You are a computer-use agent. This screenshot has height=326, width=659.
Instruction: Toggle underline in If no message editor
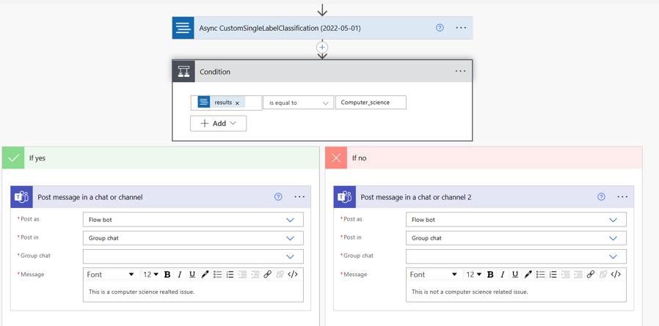(x=515, y=275)
